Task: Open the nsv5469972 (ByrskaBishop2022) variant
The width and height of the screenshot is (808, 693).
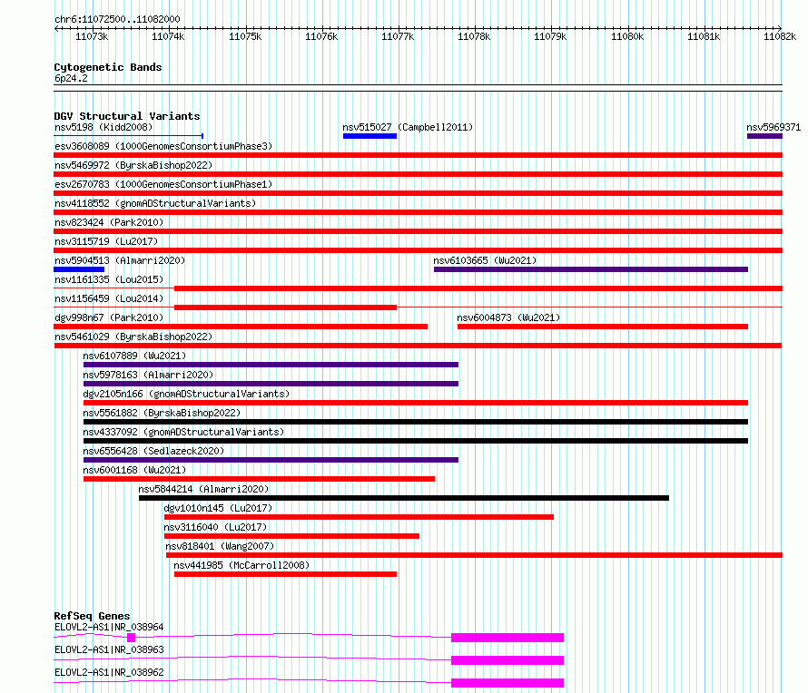Action: (133, 165)
